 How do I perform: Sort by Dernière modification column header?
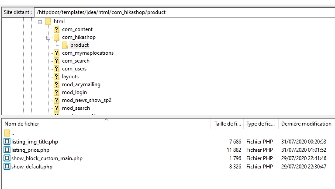tap(306, 124)
